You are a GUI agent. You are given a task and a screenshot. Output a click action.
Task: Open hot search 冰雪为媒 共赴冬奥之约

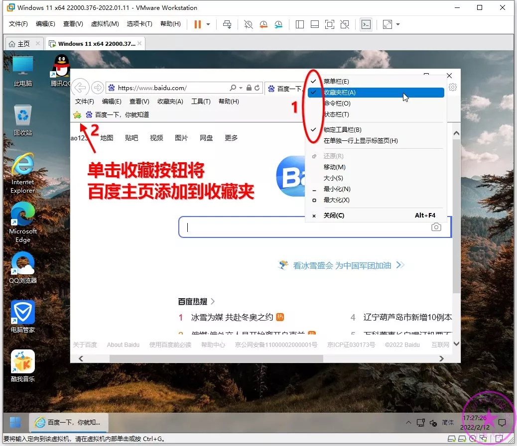232,317
